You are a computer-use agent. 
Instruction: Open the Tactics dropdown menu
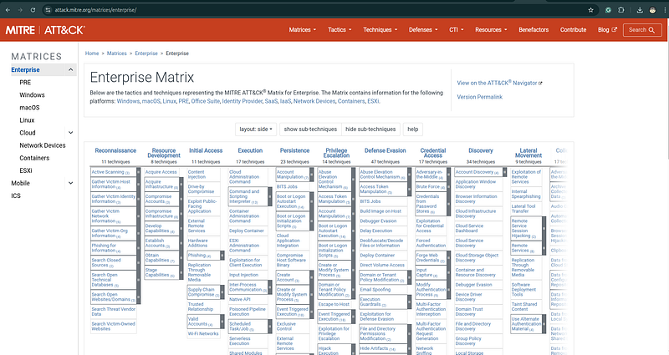[x=340, y=30]
